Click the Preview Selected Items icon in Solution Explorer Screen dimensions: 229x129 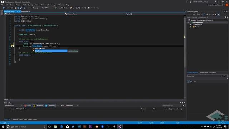[x=219, y=14]
